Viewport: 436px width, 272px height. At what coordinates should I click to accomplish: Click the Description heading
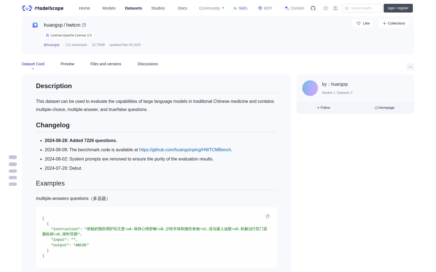click(x=54, y=86)
